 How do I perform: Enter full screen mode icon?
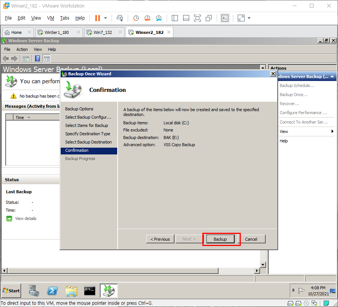pyautogui.click(x=197, y=18)
